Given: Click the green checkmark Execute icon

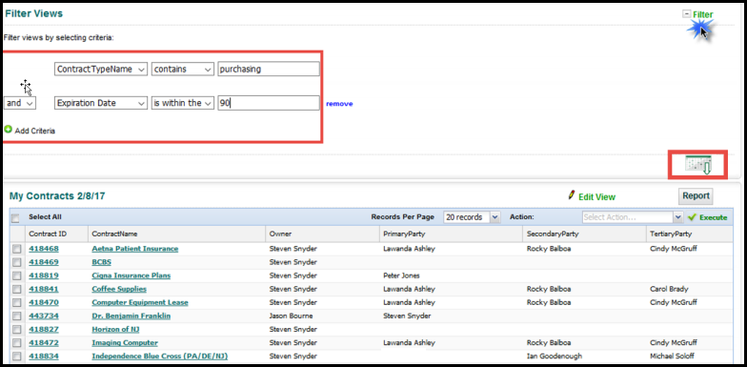Looking at the screenshot, I should tap(692, 217).
